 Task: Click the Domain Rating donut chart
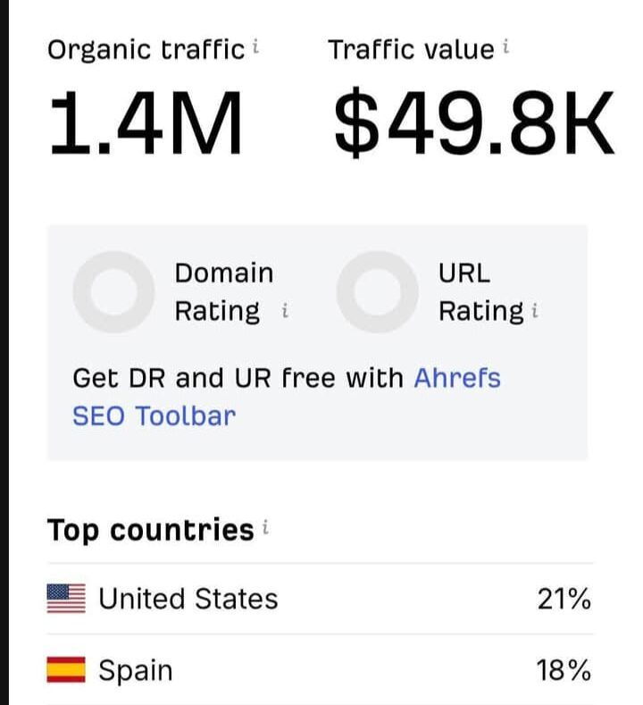point(113,292)
